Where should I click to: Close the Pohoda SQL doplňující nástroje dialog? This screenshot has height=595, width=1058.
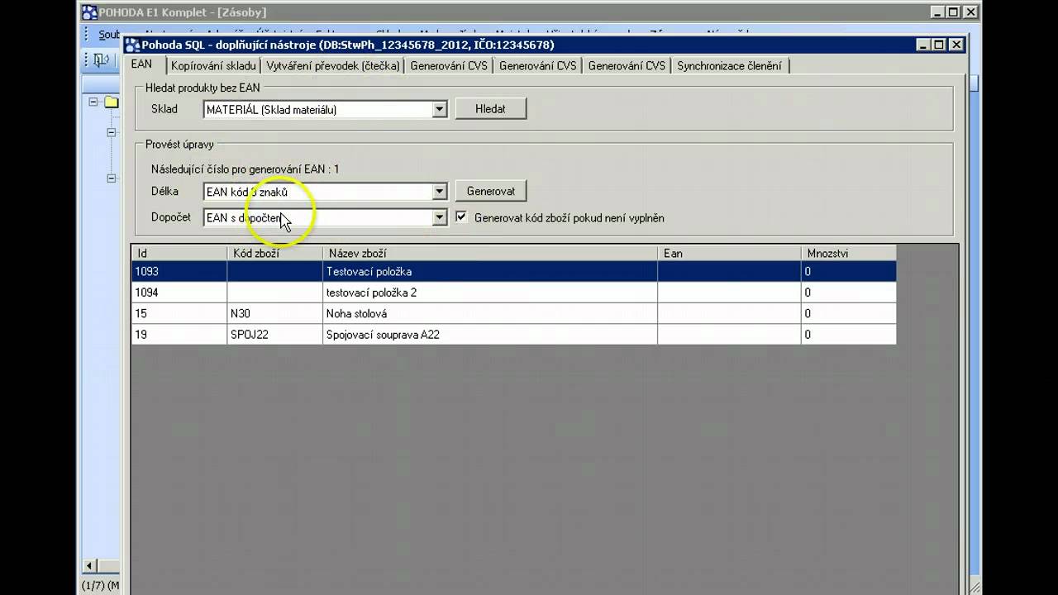[956, 45]
